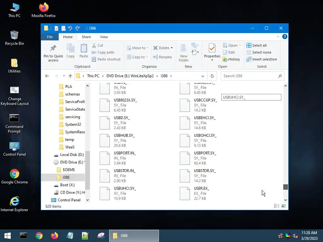Screen dimensions: 323x242
Task: Click the New folder icon
Action: 183,48
